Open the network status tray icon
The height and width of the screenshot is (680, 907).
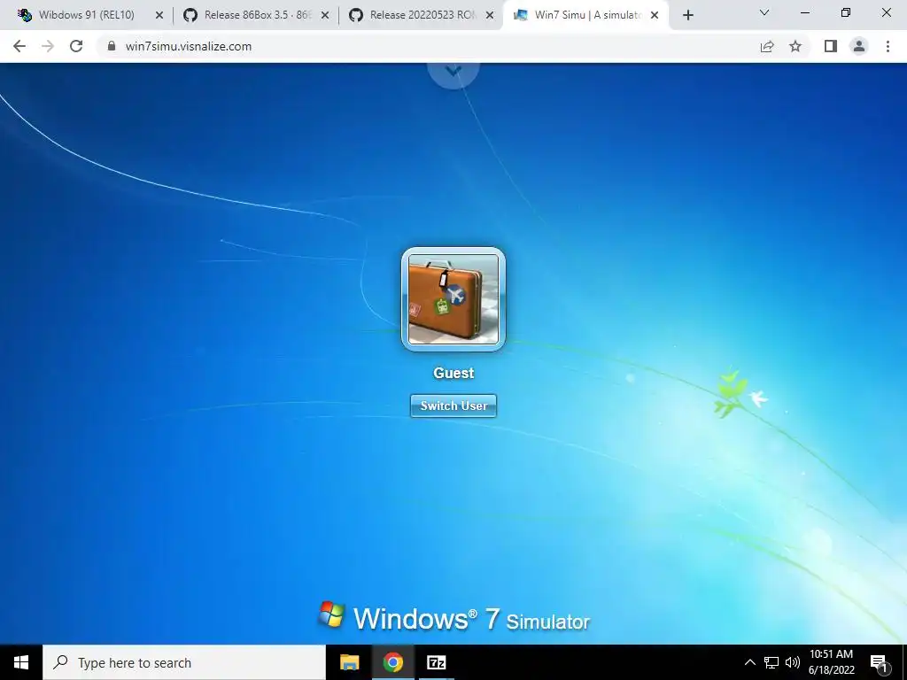click(x=771, y=662)
